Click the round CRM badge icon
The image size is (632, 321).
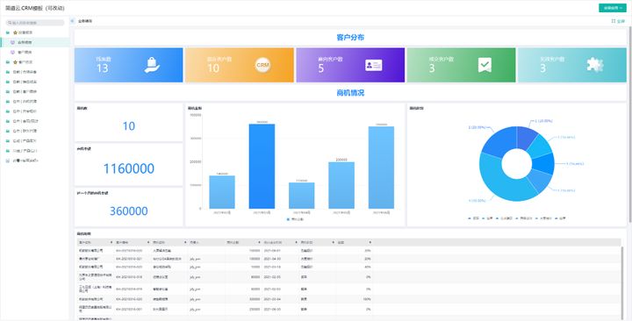click(x=262, y=65)
